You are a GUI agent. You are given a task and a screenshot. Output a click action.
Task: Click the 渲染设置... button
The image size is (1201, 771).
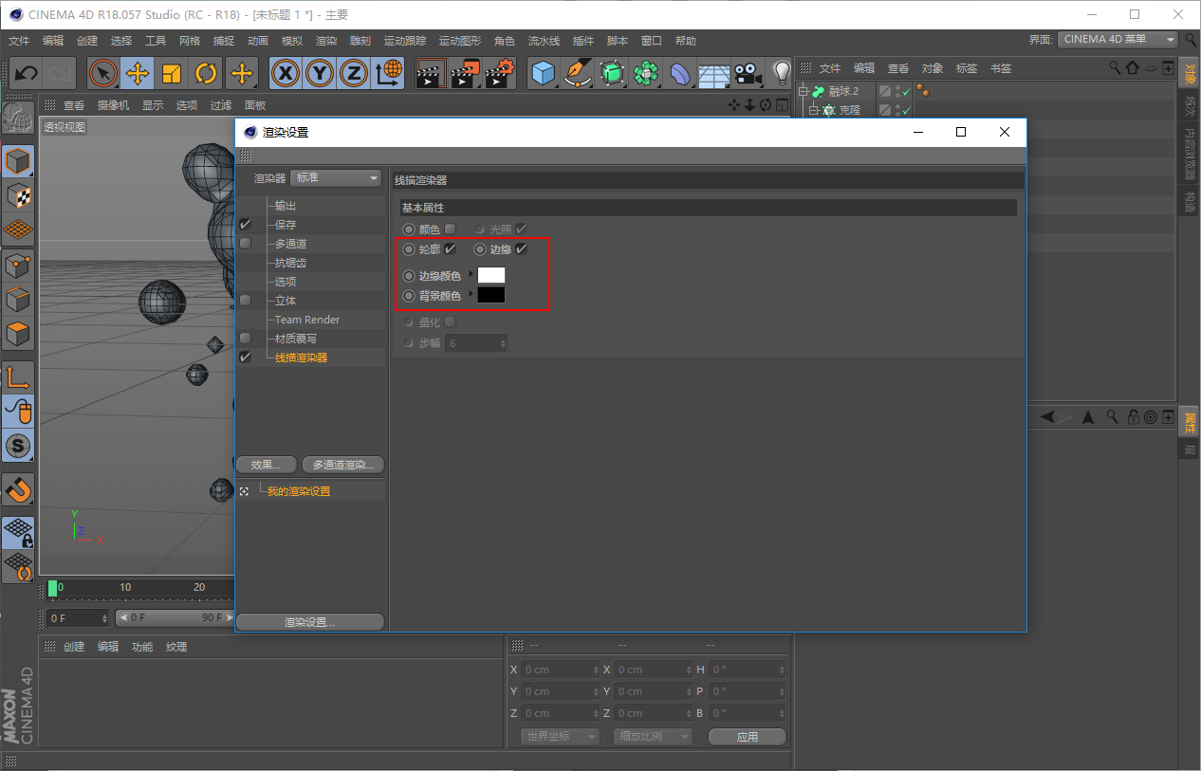[x=309, y=622]
